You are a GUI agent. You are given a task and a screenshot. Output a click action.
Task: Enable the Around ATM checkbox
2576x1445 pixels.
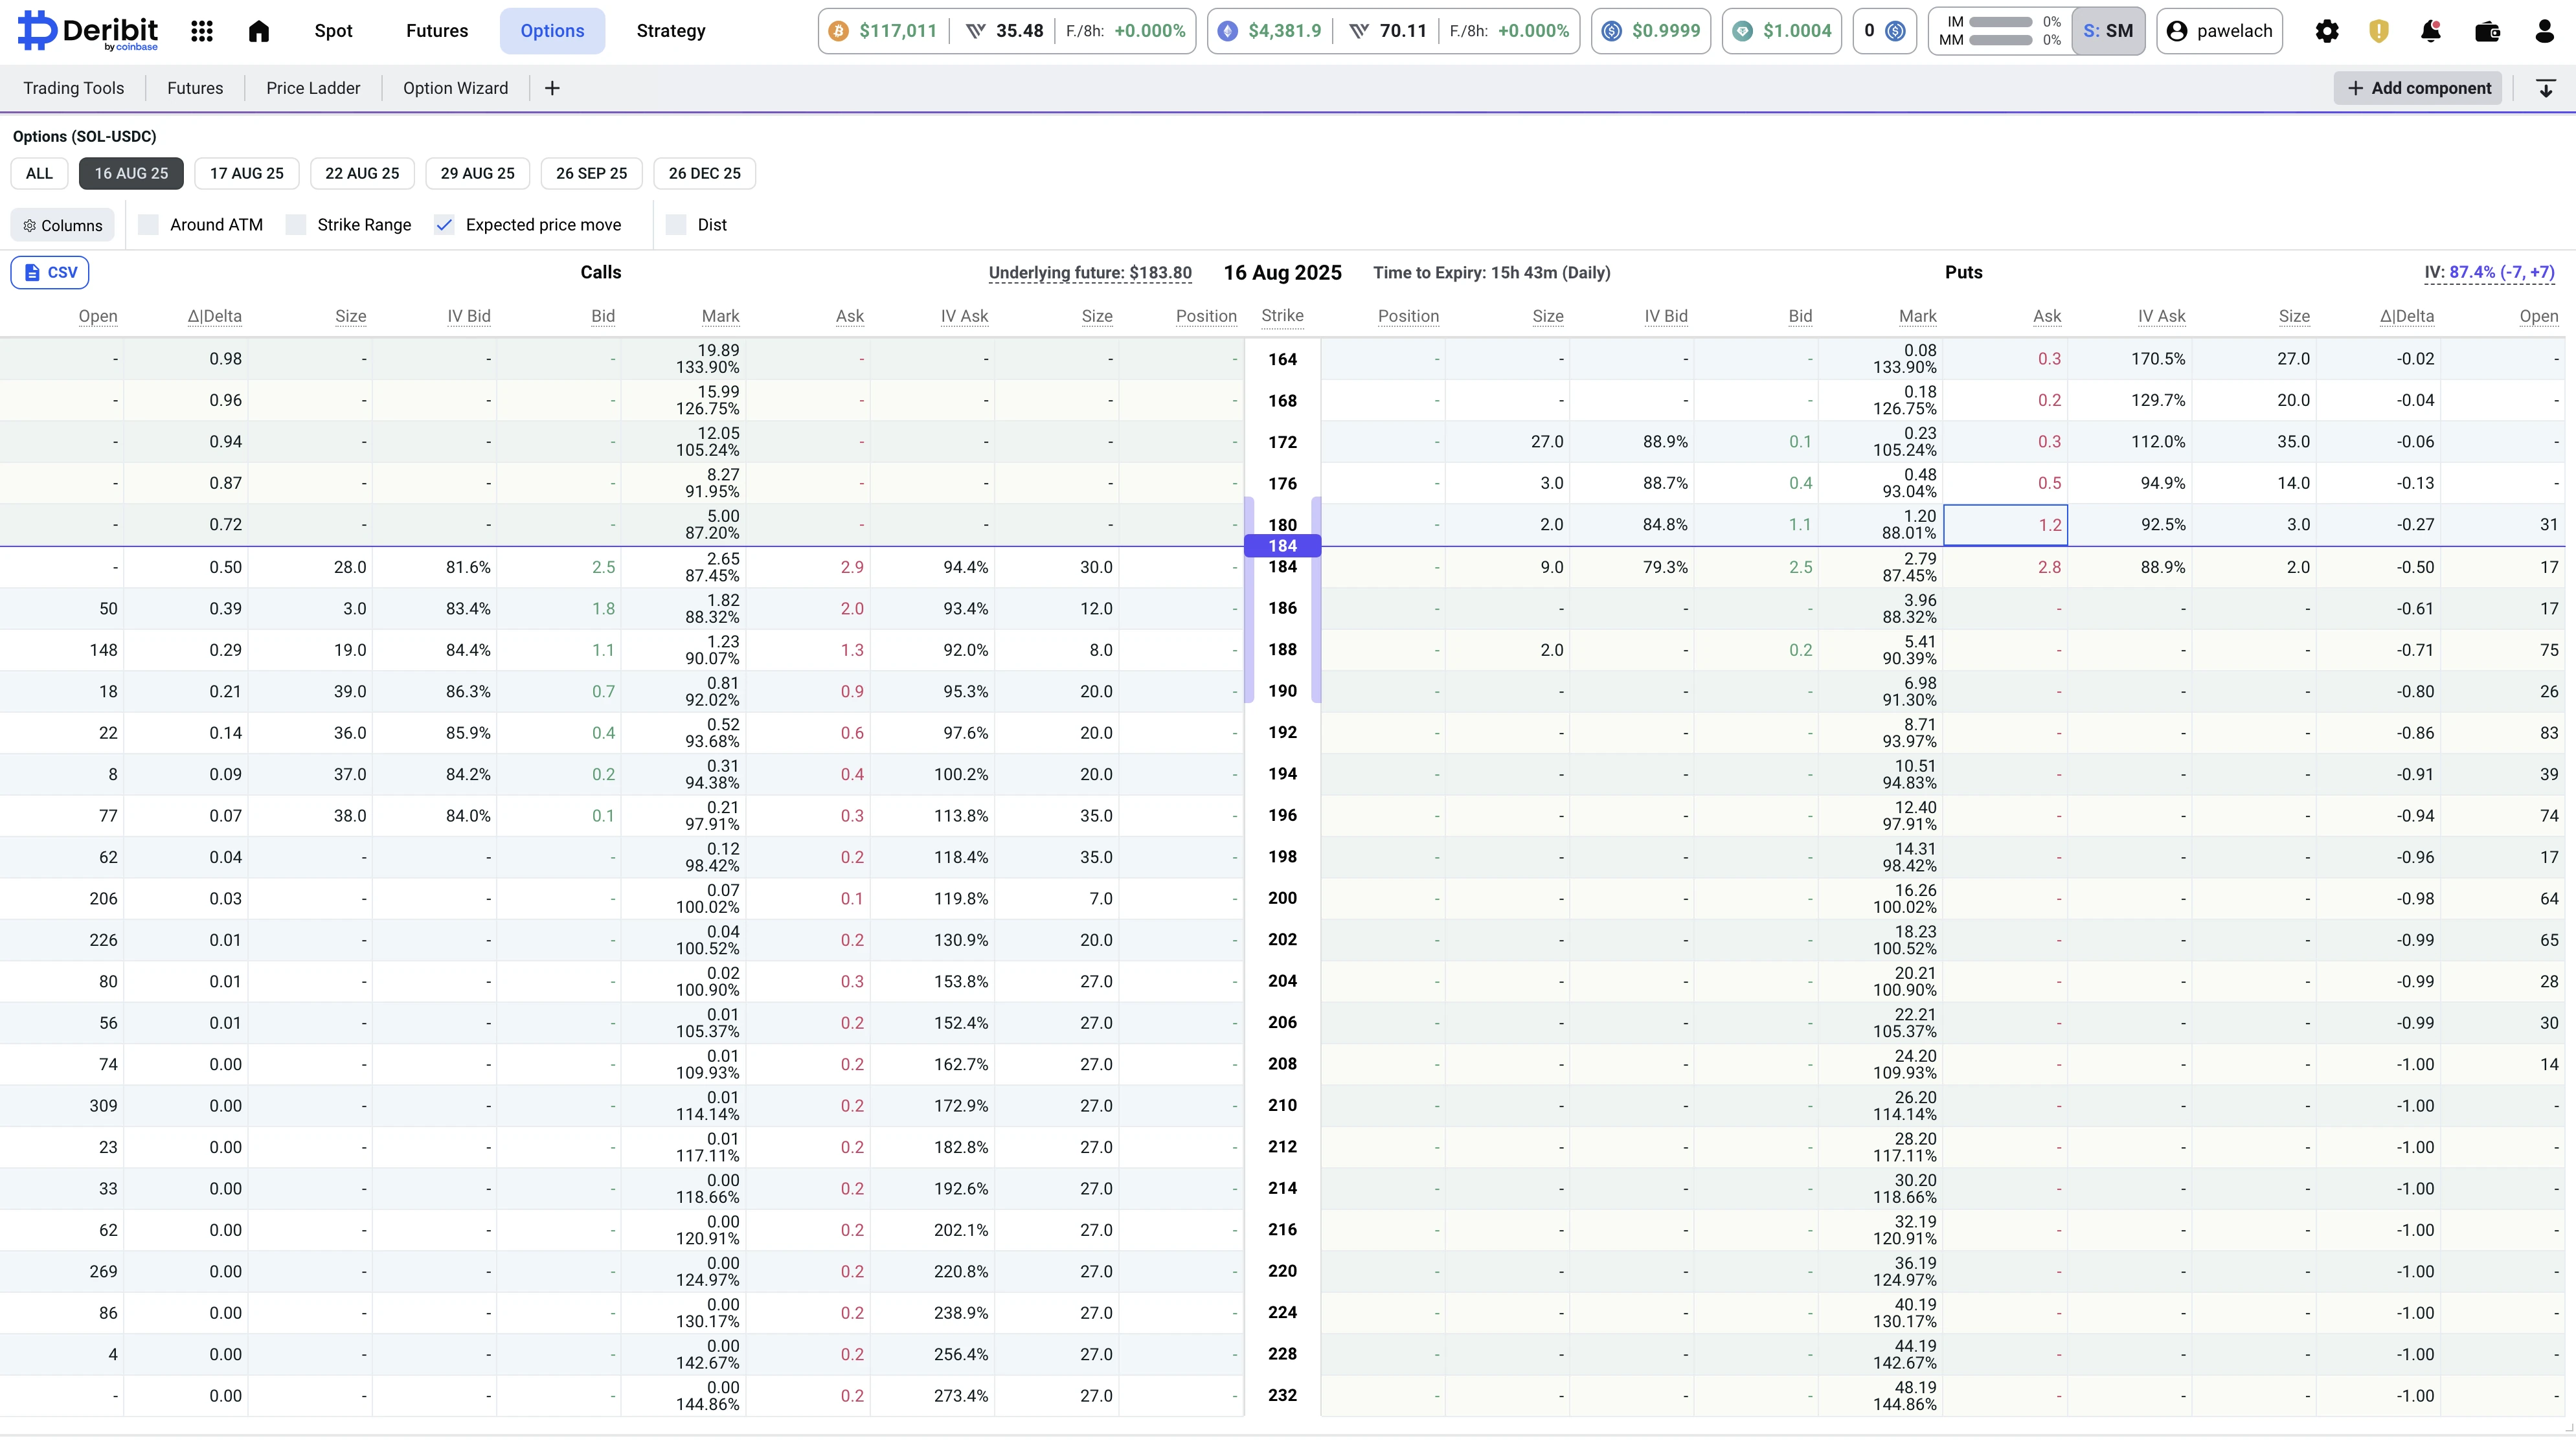[x=149, y=225]
